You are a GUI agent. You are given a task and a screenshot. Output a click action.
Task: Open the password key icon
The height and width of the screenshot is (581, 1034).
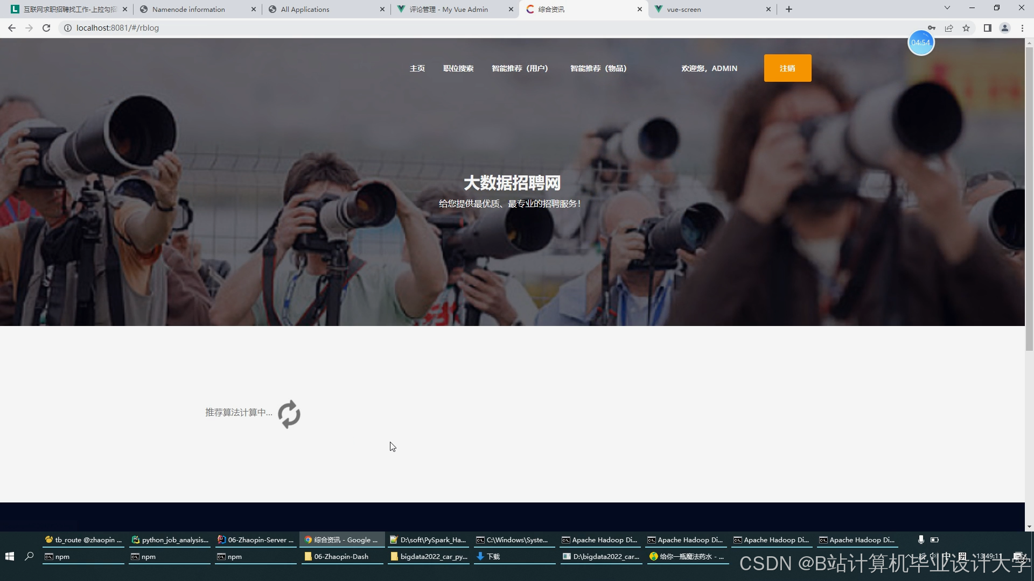point(932,28)
